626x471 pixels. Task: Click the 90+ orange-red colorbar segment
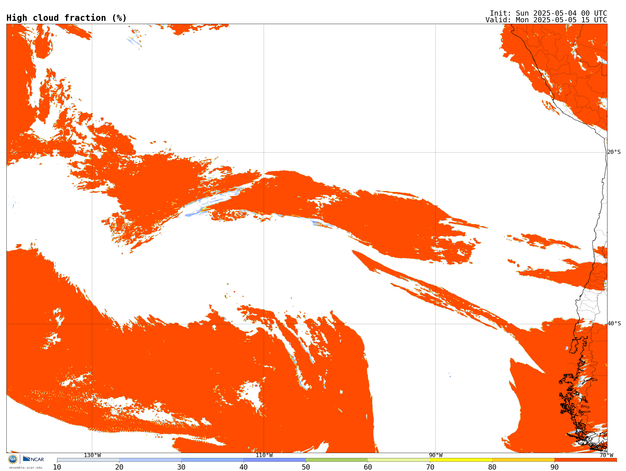(x=585, y=460)
